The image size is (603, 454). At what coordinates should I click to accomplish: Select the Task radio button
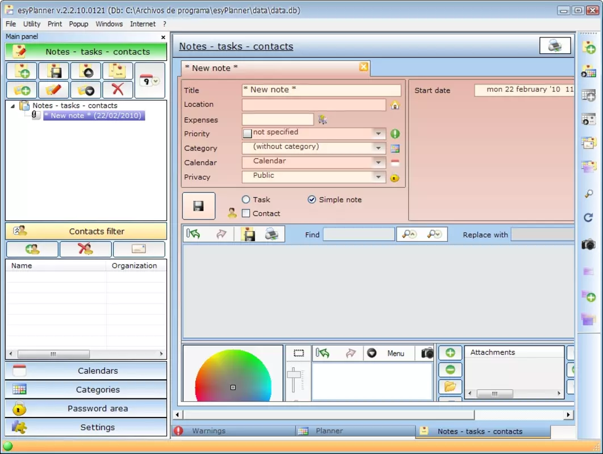tap(246, 200)
